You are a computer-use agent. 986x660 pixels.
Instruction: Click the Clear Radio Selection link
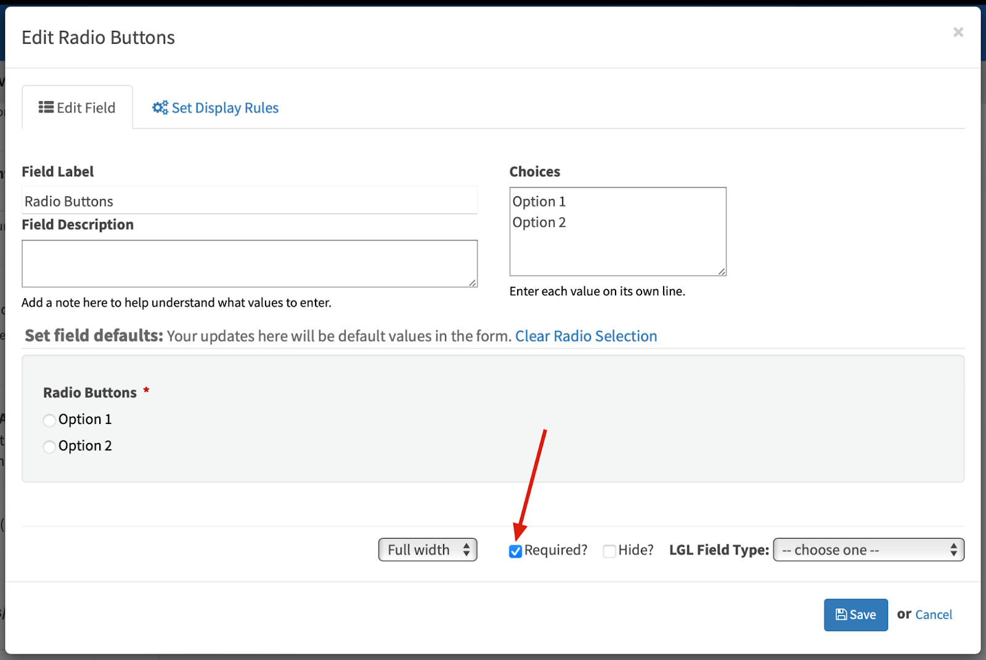(x=585, y=336)
